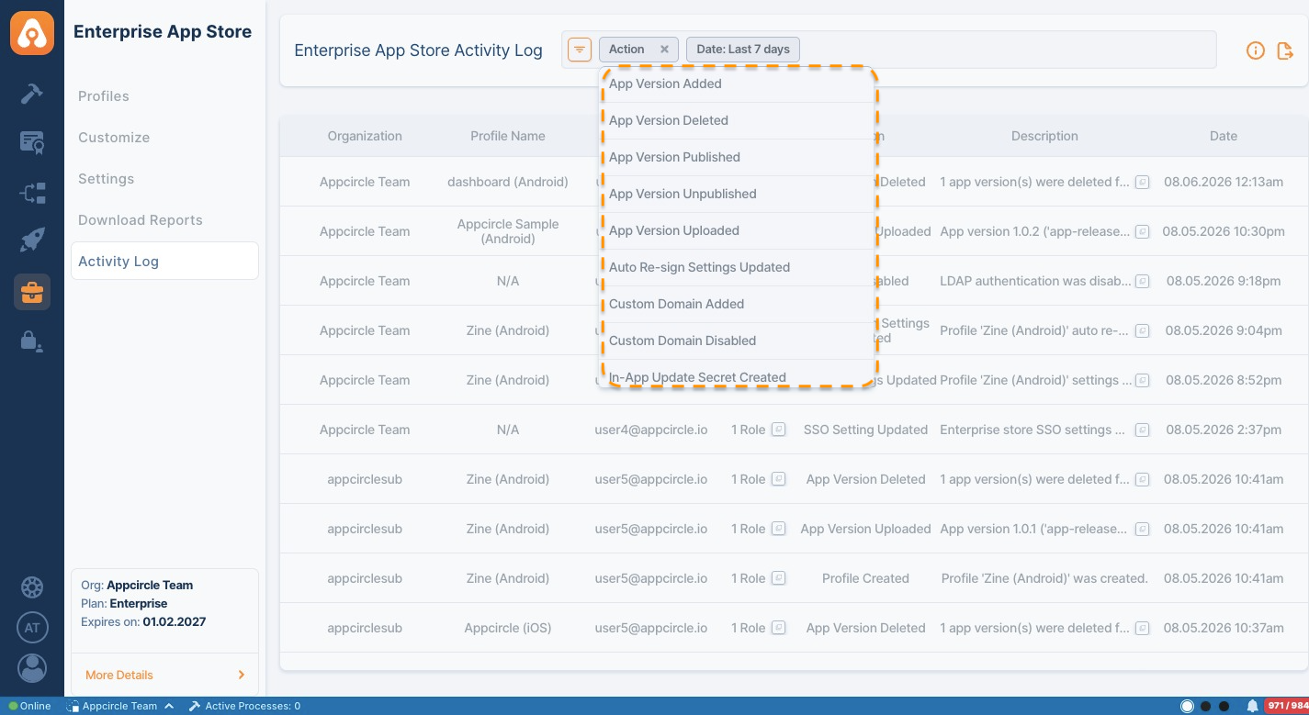Click the info icon in header
The width and height of the screenshot is (1309, 715).
point(1256,50)
